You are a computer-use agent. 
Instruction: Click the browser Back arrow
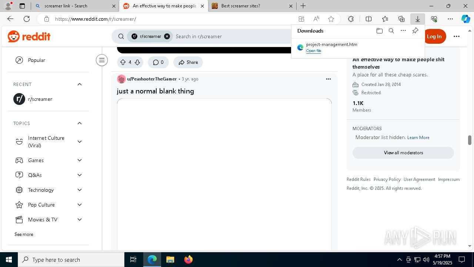pyautogui.click(x=10, y=19)
